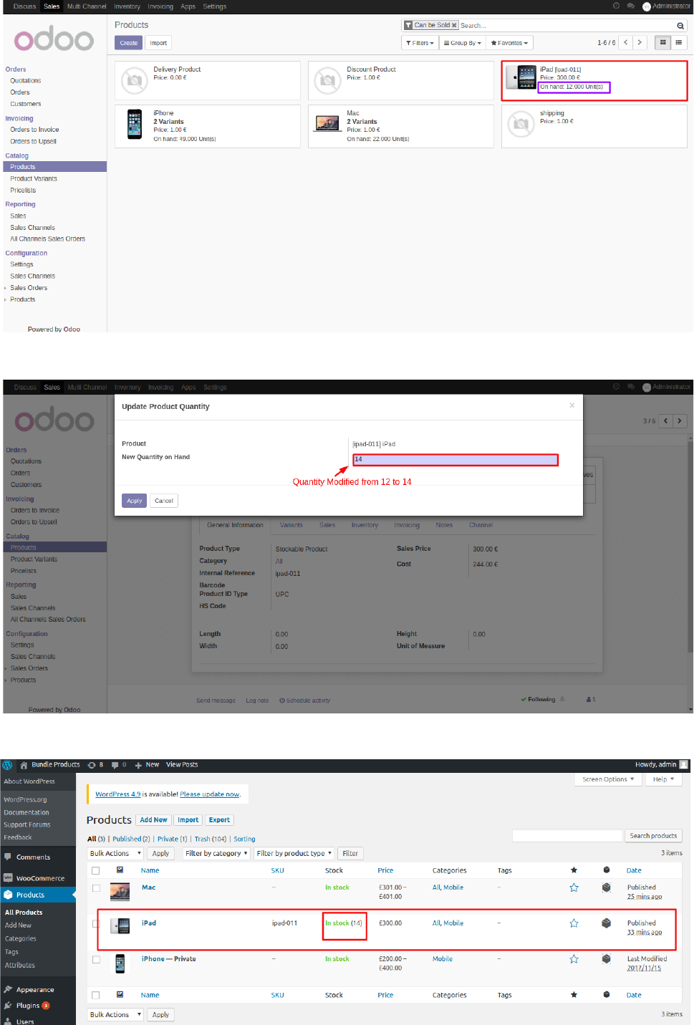
Task: Open the Group By dropdown in Odoo Products
Action: 463,43
